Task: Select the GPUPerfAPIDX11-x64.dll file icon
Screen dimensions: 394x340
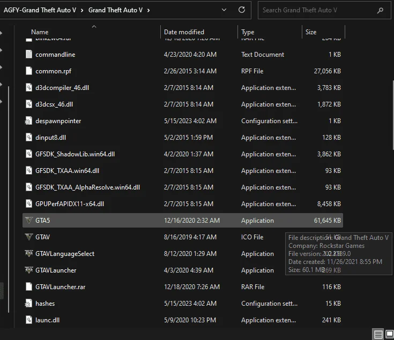Action: [29, 203]
